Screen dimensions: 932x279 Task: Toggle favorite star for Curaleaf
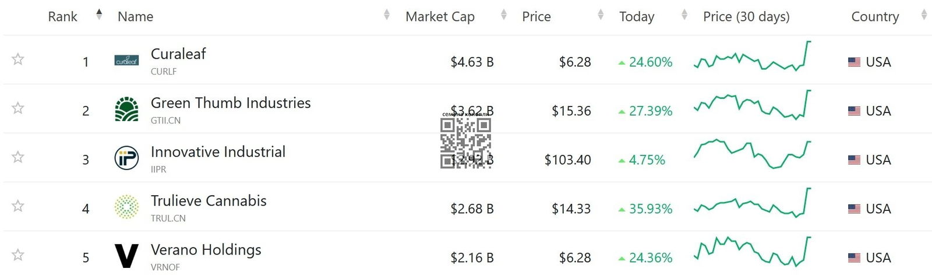18,59
